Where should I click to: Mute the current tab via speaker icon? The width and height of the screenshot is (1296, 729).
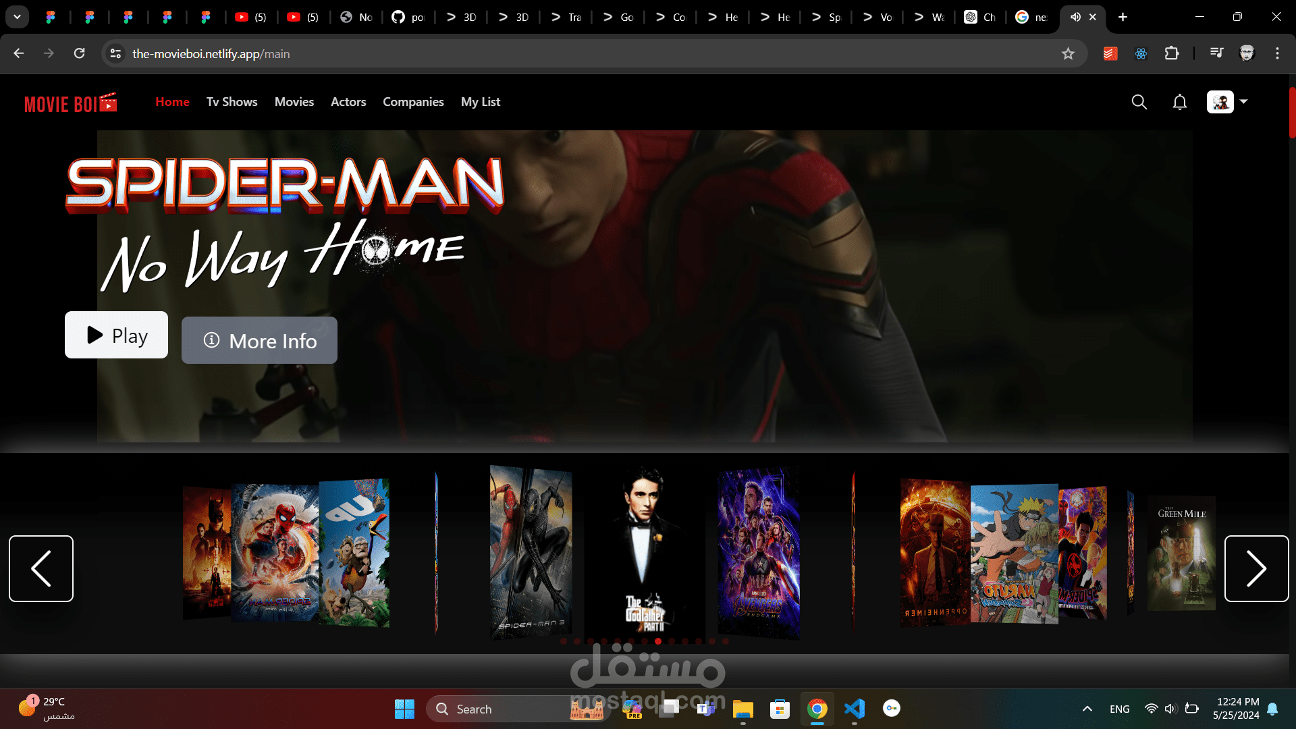[1075, 17]
